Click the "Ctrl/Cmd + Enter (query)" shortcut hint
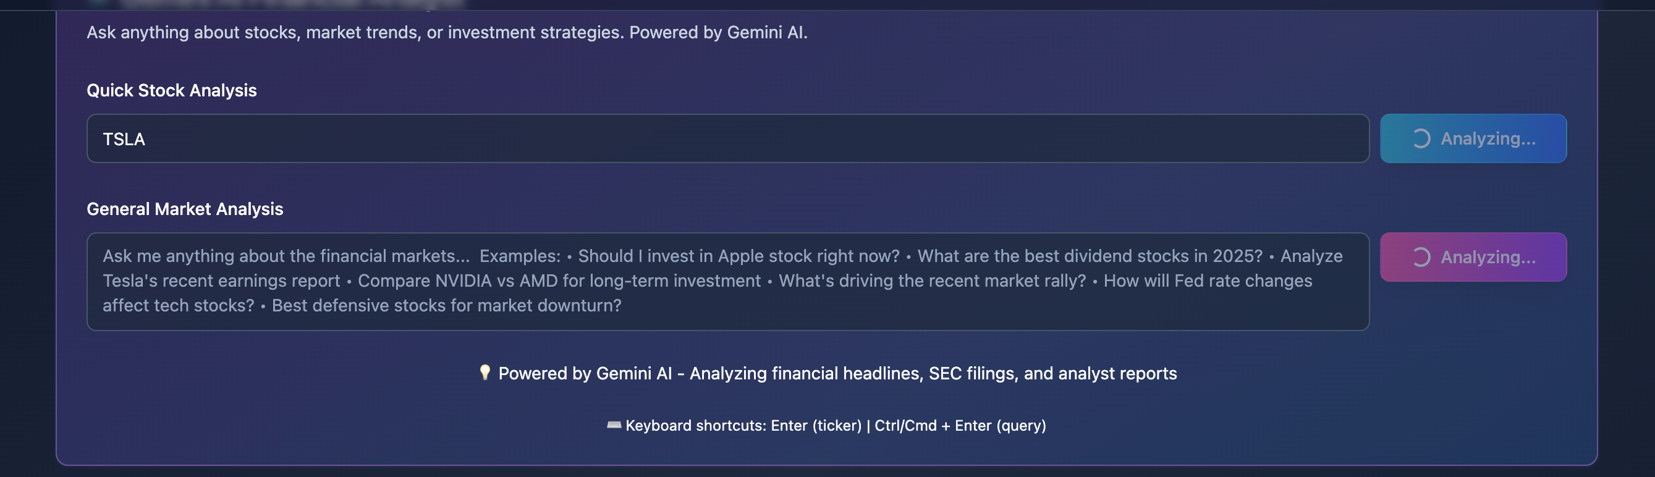The width and height of the screenshot is (1655, 477). click(x=960, y=426)
